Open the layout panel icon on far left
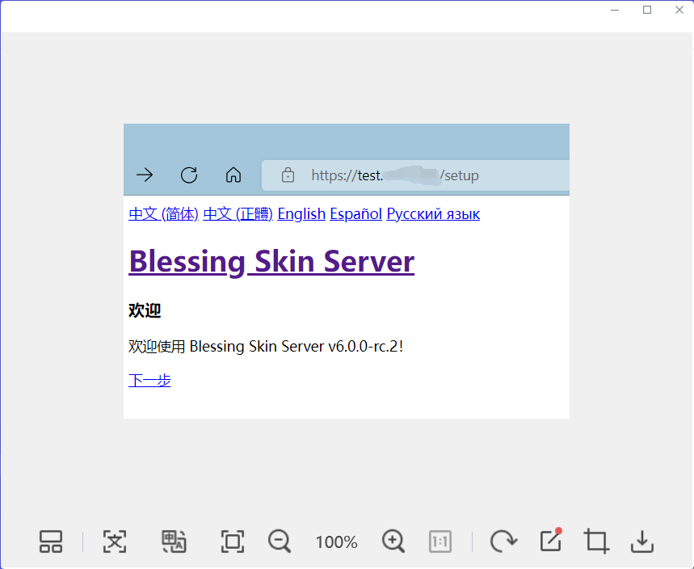Image resolution: width=694 pixels, height=569 pixels. [50, 542]
